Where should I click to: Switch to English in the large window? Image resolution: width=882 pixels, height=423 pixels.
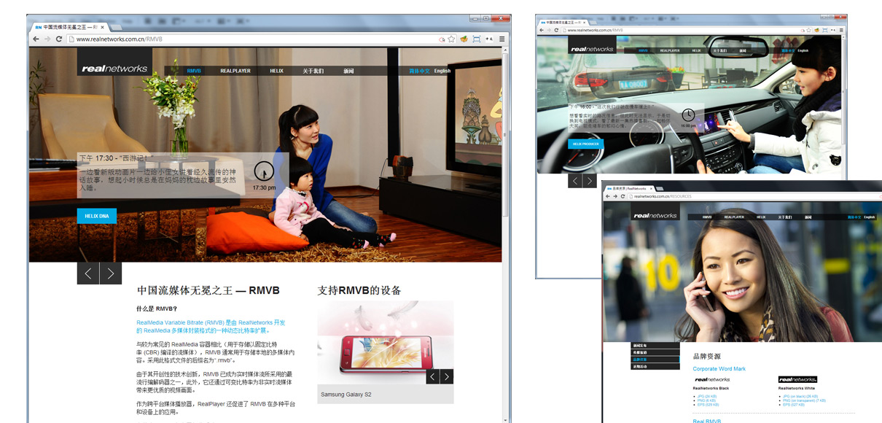(442, 71)
